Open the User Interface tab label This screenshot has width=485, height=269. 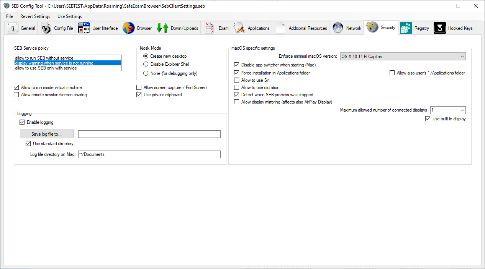click(105, 28)
